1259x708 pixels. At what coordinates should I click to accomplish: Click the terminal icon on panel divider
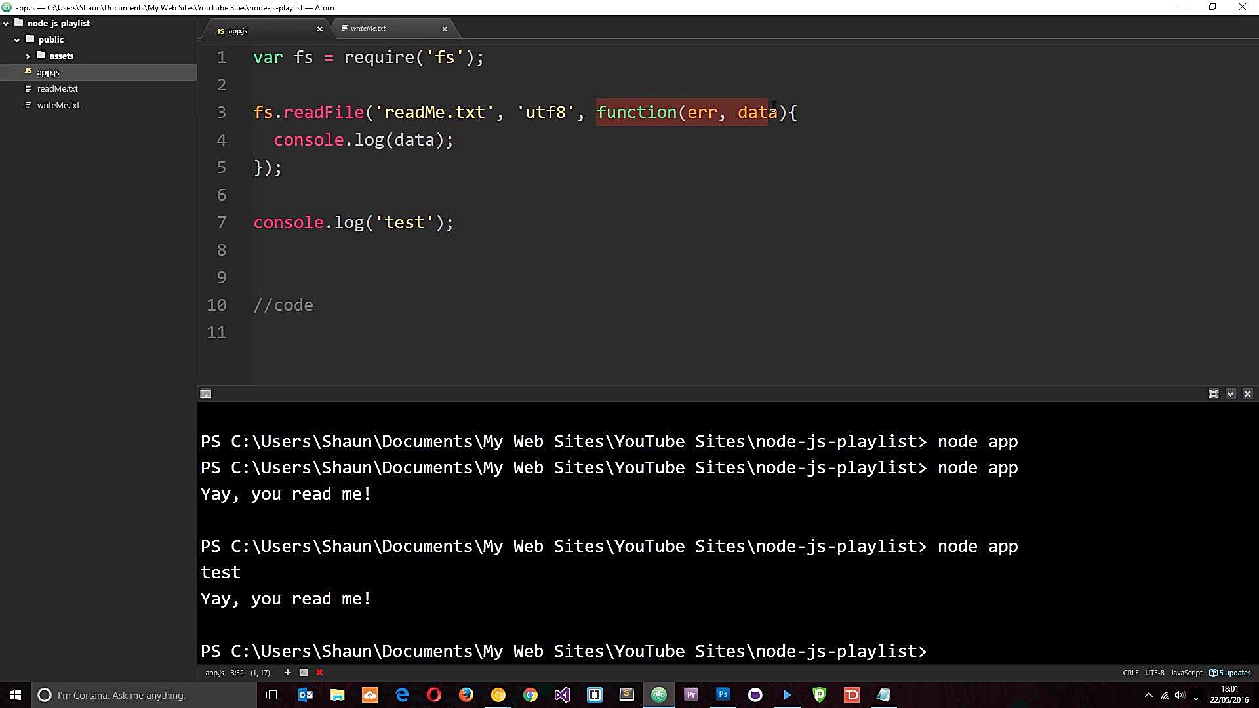click(205, 393)
